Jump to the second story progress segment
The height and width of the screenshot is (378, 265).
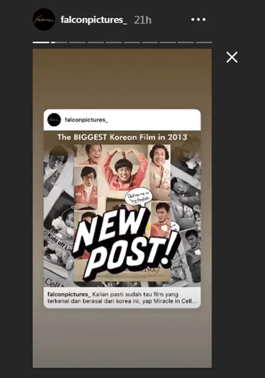[59, 42]
